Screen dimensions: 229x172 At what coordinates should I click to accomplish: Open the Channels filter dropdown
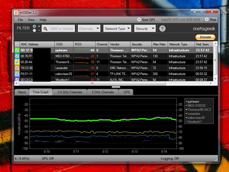coord(89,28)
